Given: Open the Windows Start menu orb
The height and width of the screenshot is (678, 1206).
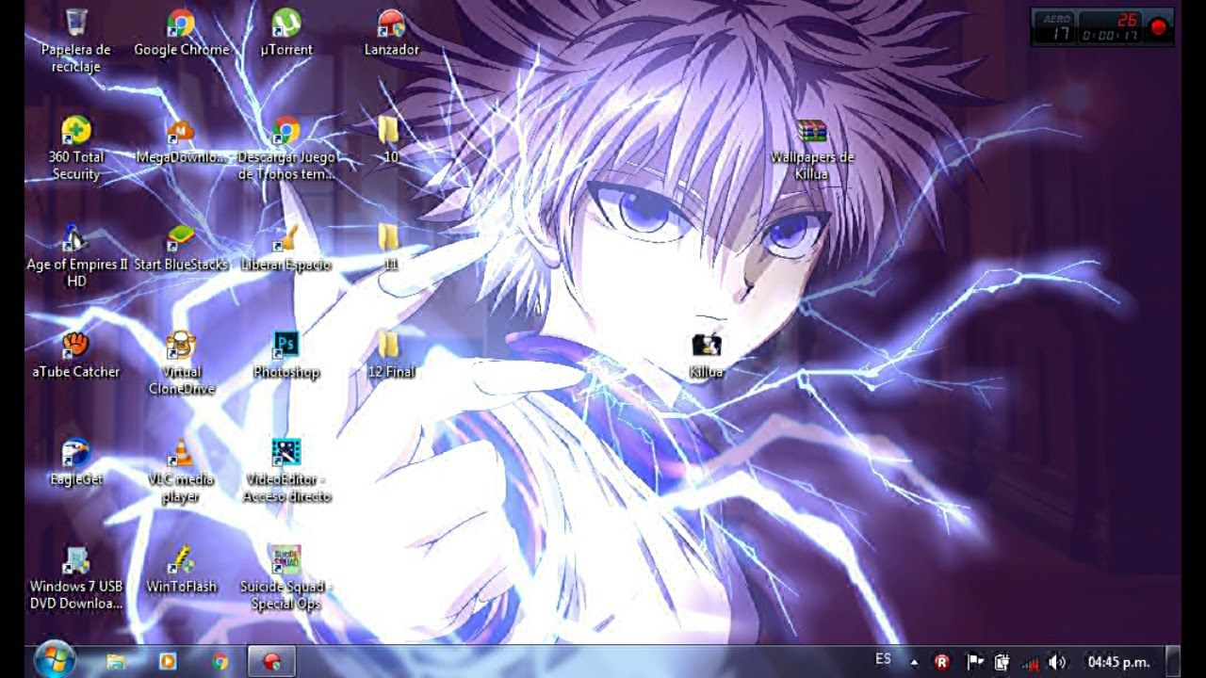Looking at the screenshot, I should (x=55, y=659).
